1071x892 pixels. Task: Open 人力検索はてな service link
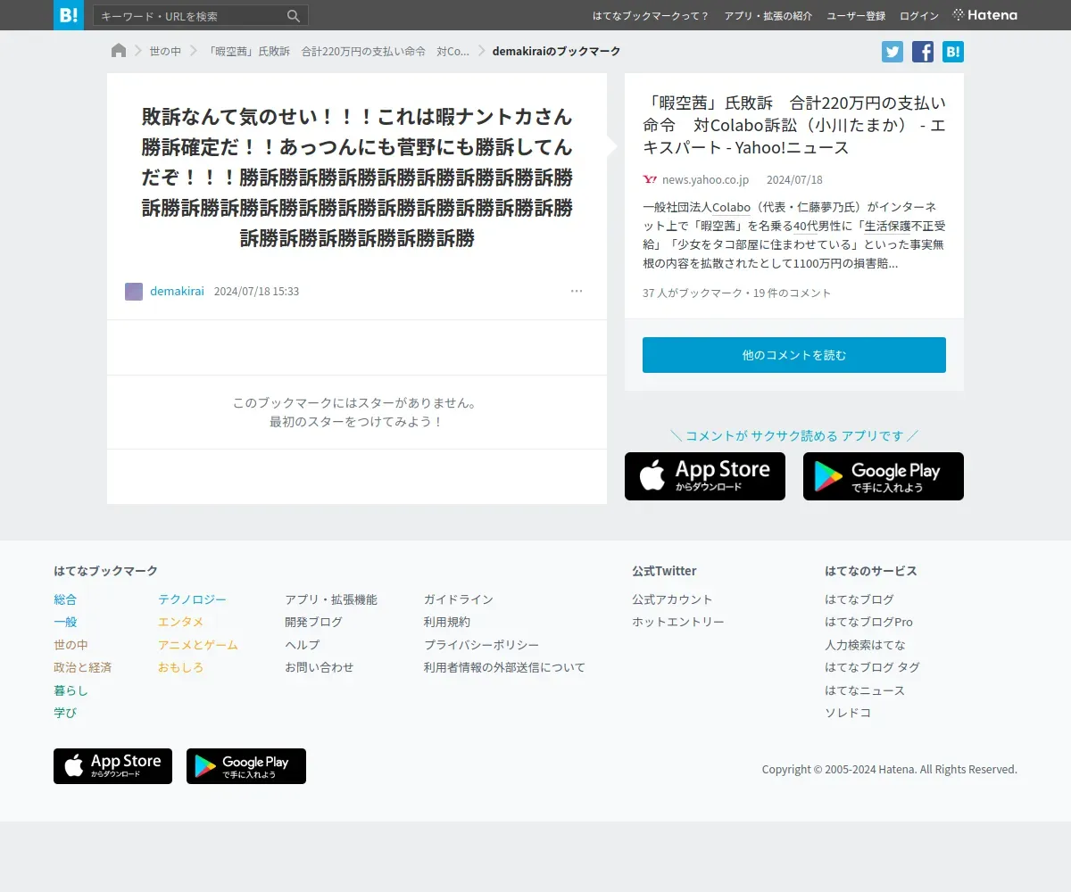[865, 645]
